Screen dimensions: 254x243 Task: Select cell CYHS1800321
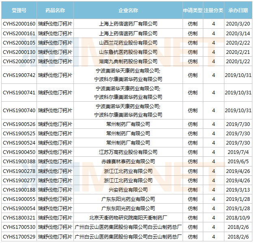[x=19, y=218]
